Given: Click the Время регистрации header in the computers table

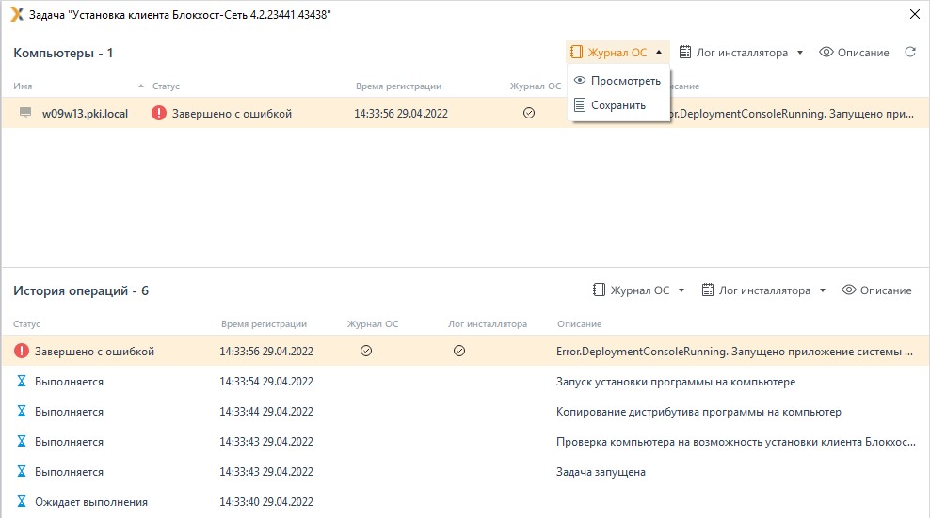Looking at the screenshot, I should [398, 86].
